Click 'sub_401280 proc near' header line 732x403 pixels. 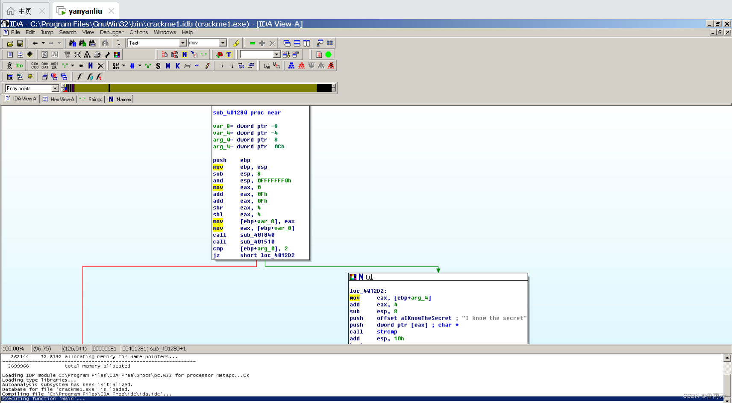coord(247,113)
